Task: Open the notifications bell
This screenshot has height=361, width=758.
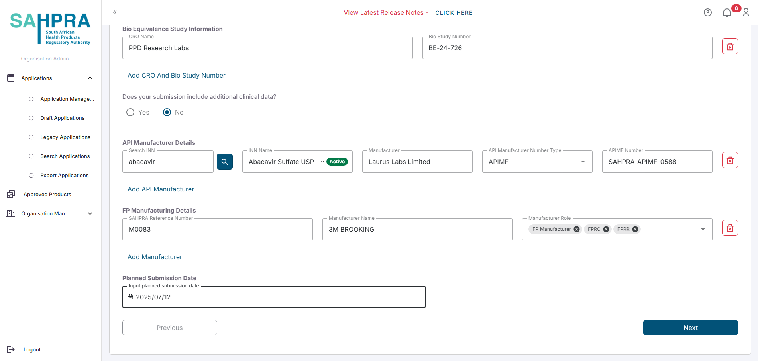Action: (727, 13)
